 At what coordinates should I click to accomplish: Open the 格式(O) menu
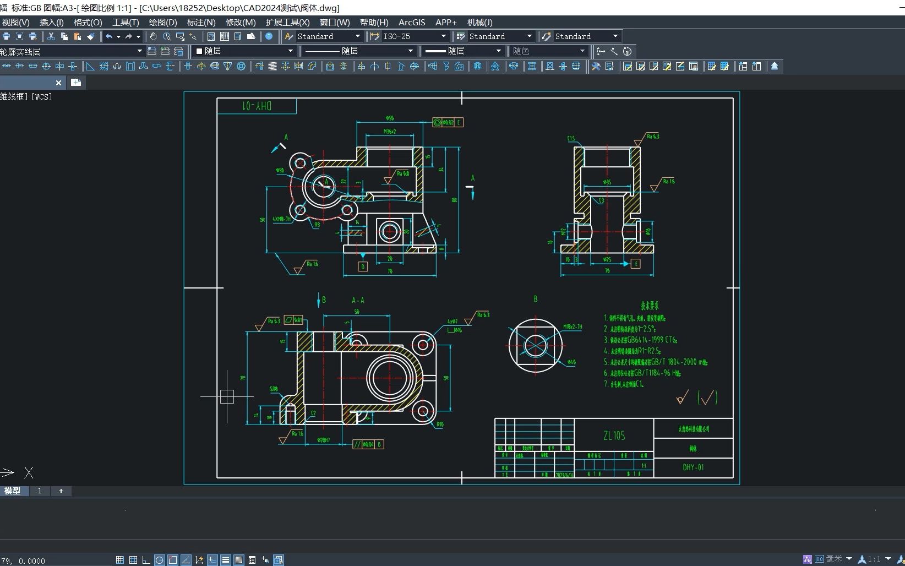(88, 22)
